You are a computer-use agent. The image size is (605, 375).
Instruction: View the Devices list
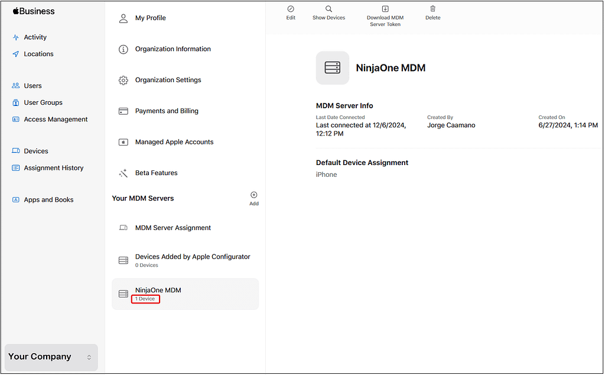(36, 151)
